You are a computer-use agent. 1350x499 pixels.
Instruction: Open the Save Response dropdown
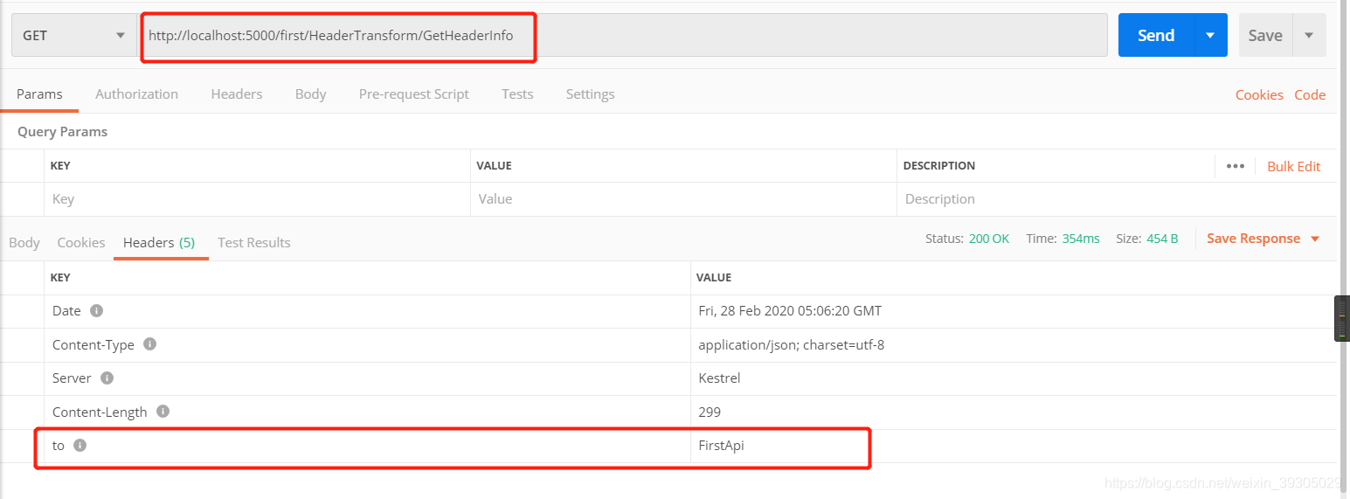click(x=1263, y=239)
